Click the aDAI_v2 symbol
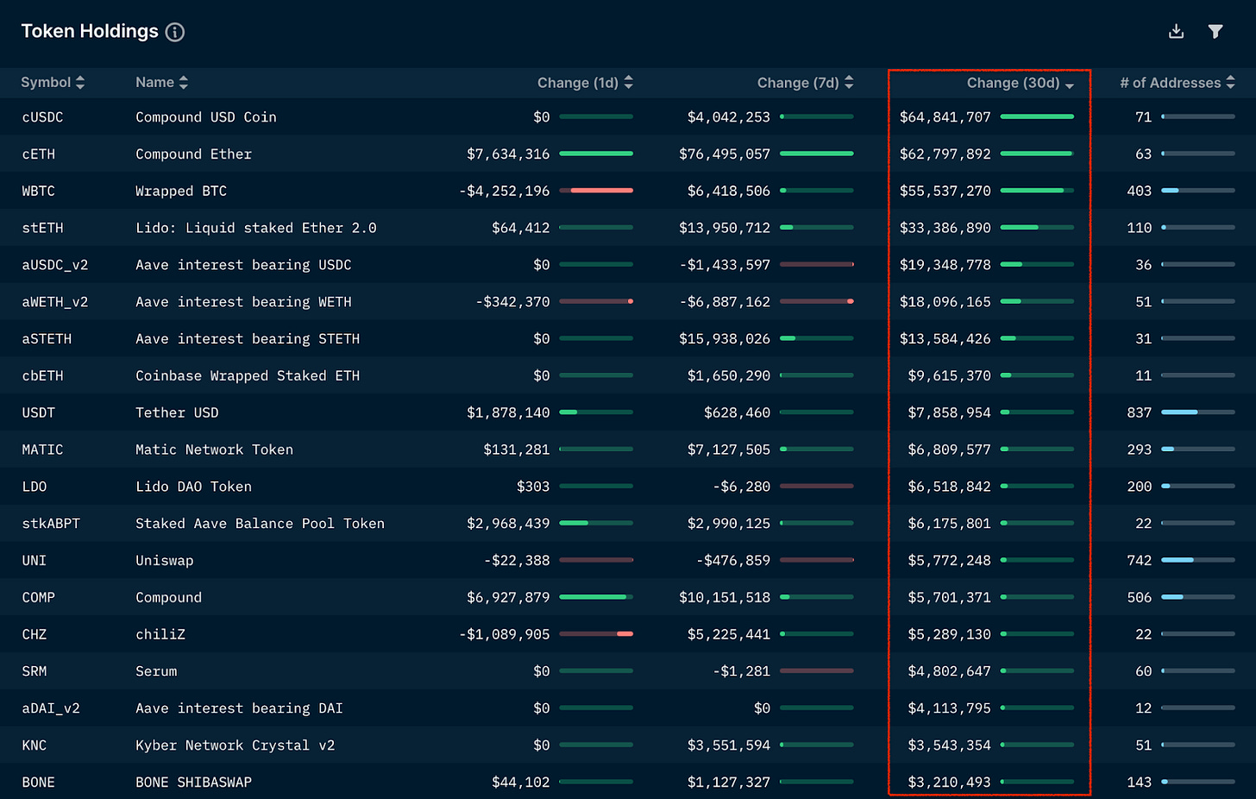This screenshot has width=1256, height=799. (x=51, y=709)
